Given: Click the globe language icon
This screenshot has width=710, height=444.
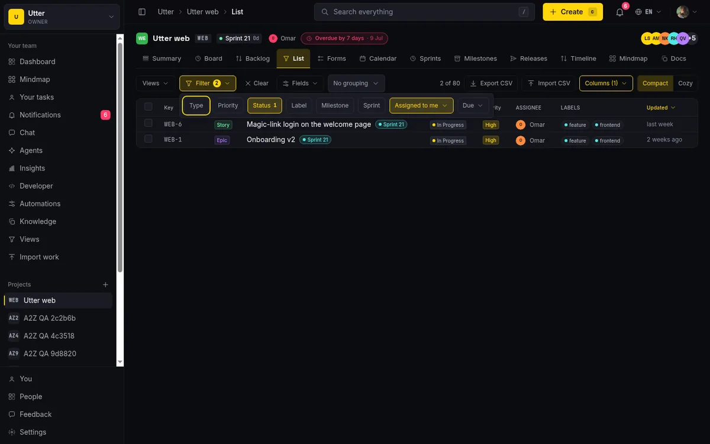Looking at the screenshot, I should point(638,12).
